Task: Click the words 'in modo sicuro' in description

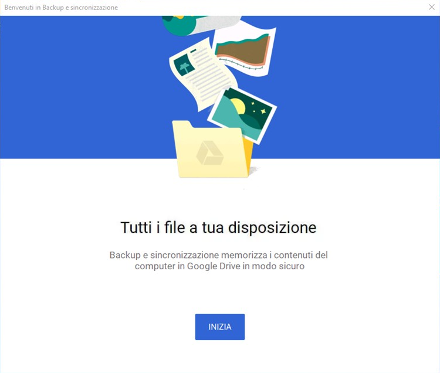Action: pos(273,266)
